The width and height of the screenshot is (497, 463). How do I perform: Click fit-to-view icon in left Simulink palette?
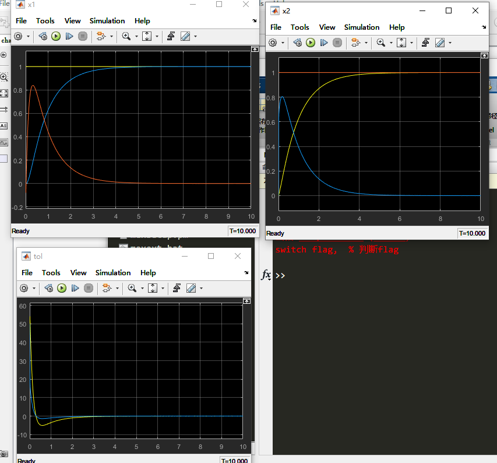tap(4, 93)
